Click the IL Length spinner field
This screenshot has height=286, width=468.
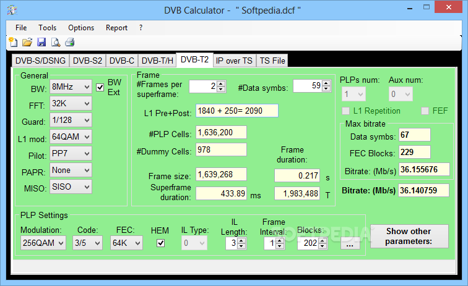coord(236,243)
